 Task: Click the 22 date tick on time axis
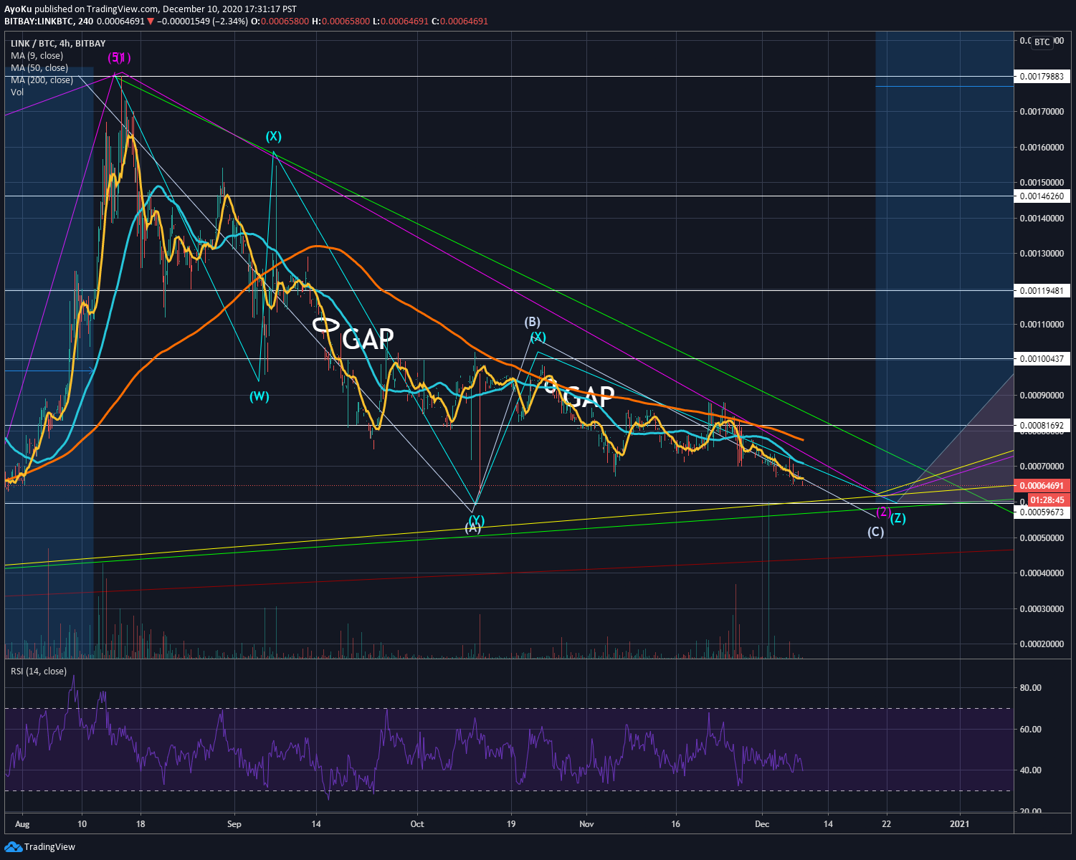tap(887, 824)
